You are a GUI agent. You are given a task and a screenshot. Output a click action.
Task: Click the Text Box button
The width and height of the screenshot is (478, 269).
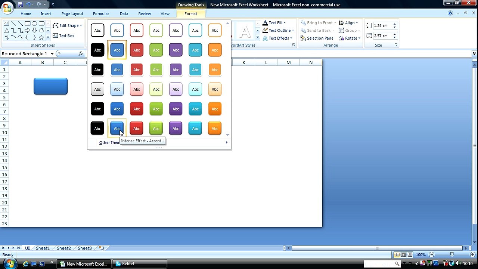pos(63,35)
